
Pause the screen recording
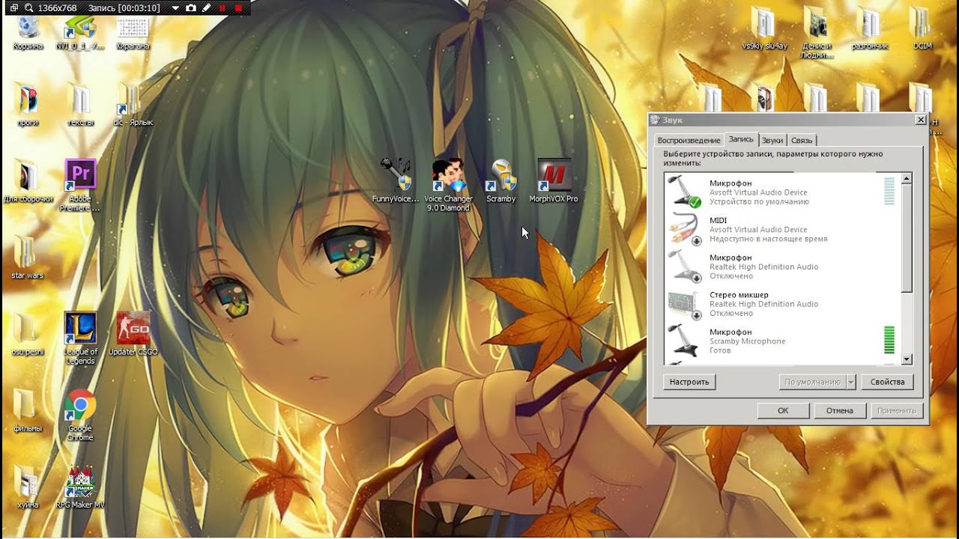pyautogui.click(x=223, y=7)
